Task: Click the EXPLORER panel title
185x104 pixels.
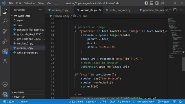Action: pyautogui.click(x=19, y=10)
